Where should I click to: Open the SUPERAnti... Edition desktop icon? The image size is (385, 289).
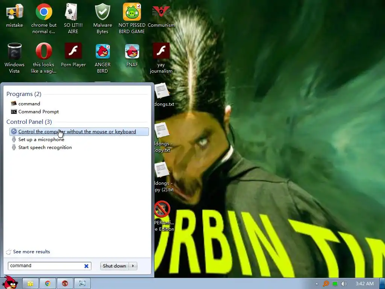(x=163, y=216)
